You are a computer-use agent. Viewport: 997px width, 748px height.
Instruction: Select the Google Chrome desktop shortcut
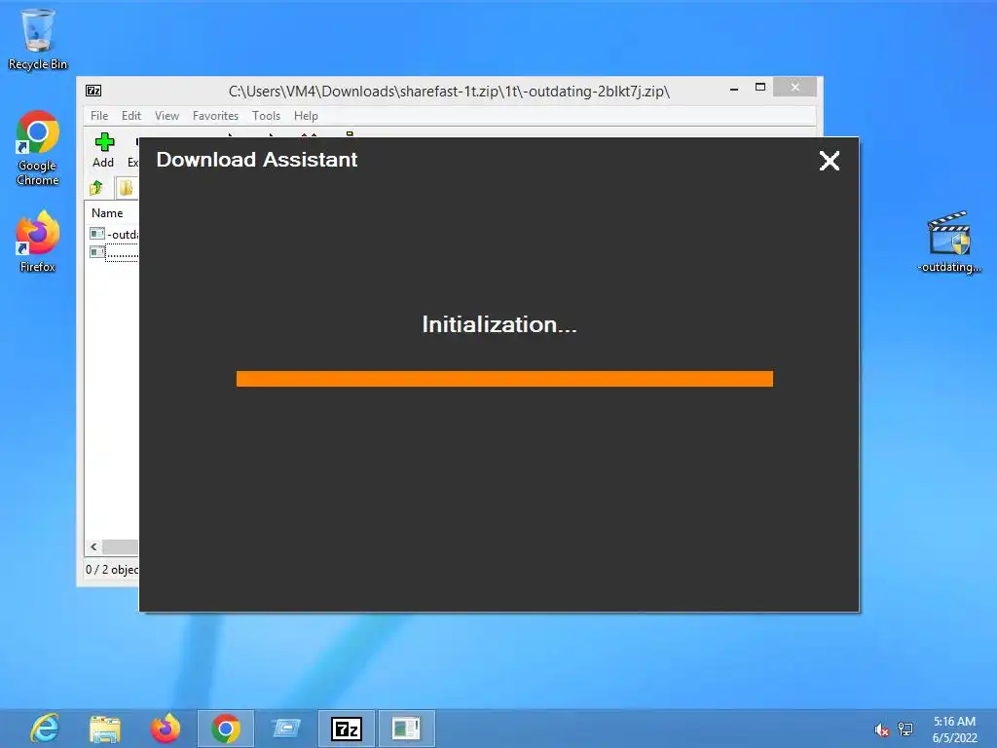pyautogui.click(x=38, y=148)
